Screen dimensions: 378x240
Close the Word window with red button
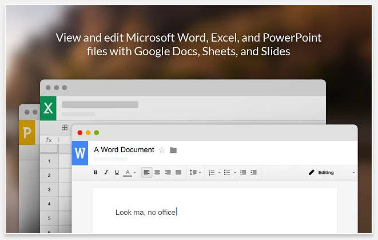[x=80, y=133]
